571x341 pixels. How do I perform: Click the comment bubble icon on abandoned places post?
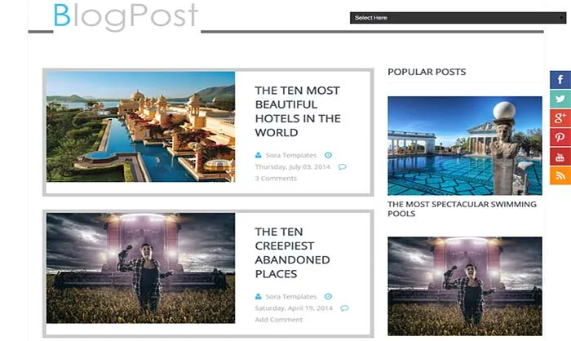point(344,308)
